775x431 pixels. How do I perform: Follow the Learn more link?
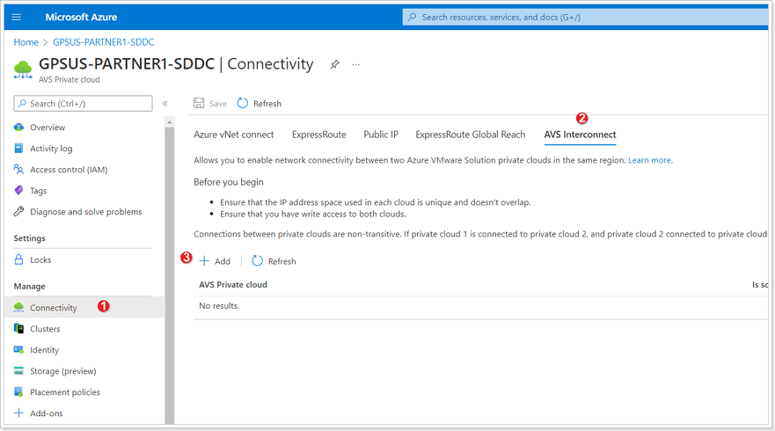click(650, 160)
